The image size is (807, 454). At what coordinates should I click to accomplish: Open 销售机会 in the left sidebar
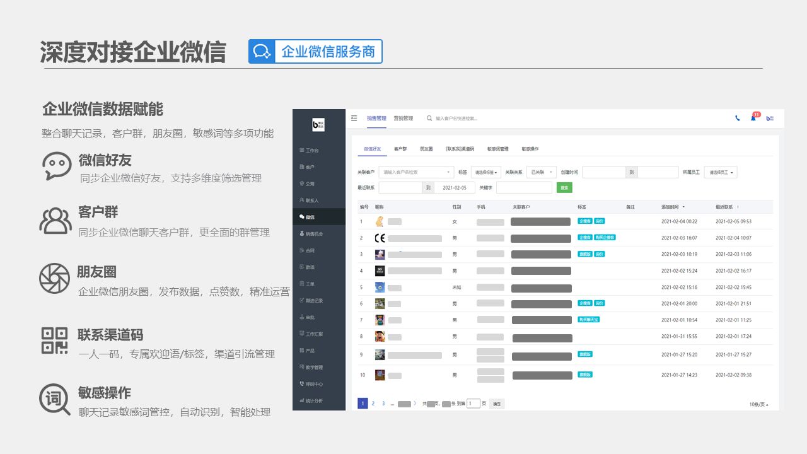[x=314, y=234]
